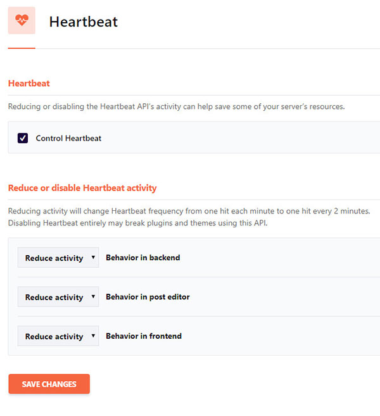Image resolution: width=380 pixels, height=416 pixels.
Task: Click the arrow on the frontend dropdown
Action: (93, 336)
